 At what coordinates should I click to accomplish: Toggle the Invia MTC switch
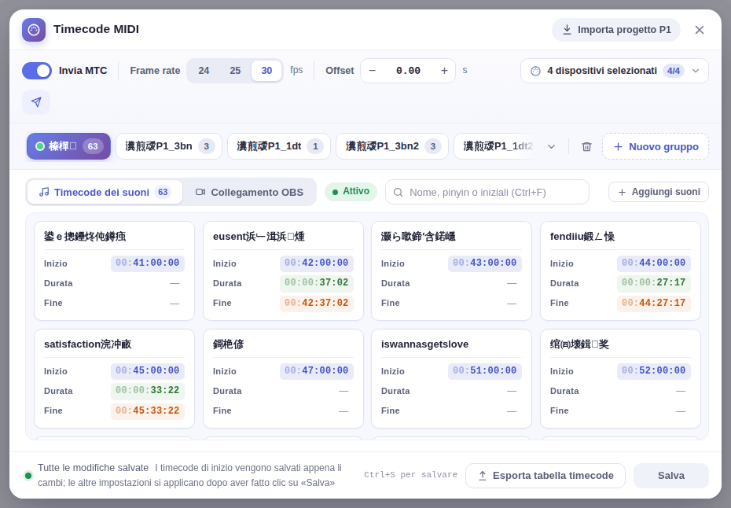37,71
